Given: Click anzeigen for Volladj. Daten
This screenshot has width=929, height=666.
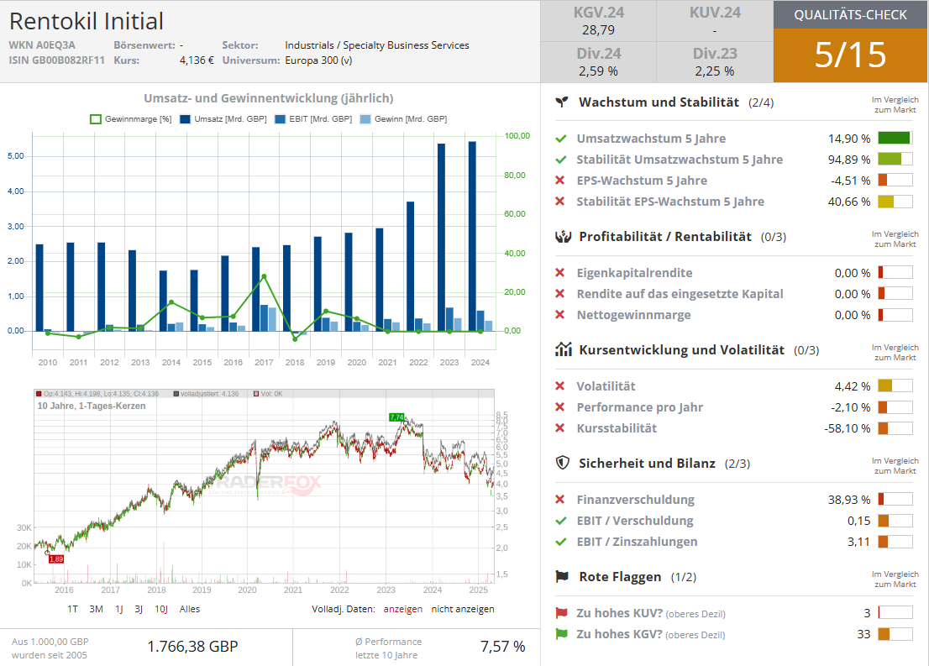Looking at the screenshot, I should click(403, 609).
